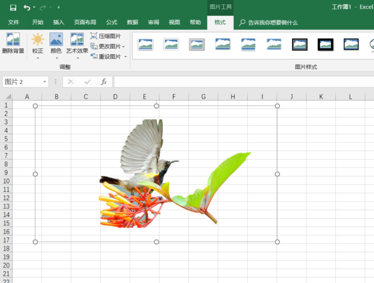Expand the Change Picture (更改图片) dropdown
374x283 pixels.
124,46
